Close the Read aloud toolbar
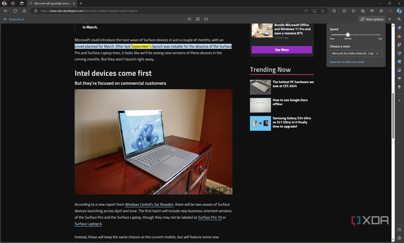The width and height of the screenshot is (404, 243). 390,19
